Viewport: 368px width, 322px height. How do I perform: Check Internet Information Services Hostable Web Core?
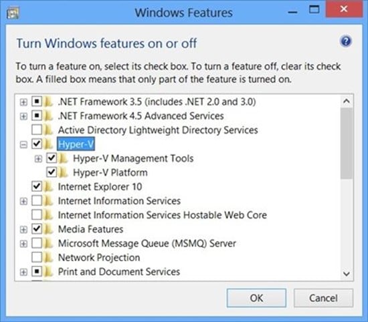(37, 215)
